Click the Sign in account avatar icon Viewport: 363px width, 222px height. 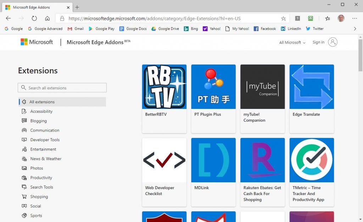(x=333, y=42)
